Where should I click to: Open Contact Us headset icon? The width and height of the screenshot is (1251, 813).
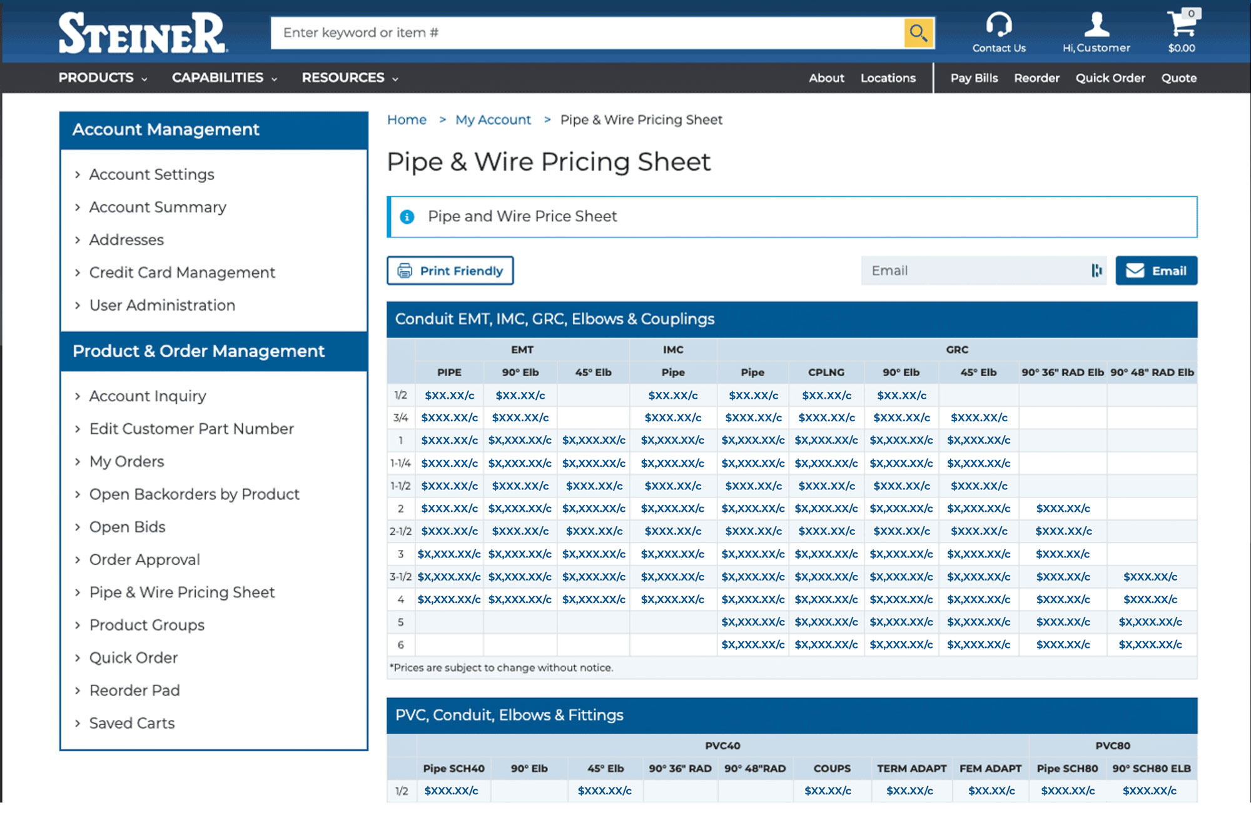[998, 24]
